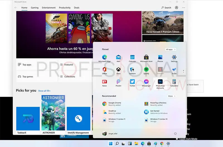Open pinned Spotify app
This screenshot has width=223, height=147.
[146, 71]
